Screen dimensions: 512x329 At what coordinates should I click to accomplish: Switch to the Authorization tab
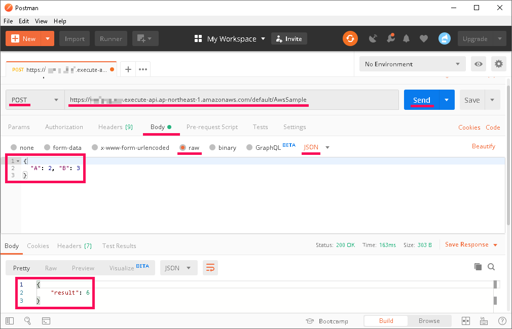[64, 127]
